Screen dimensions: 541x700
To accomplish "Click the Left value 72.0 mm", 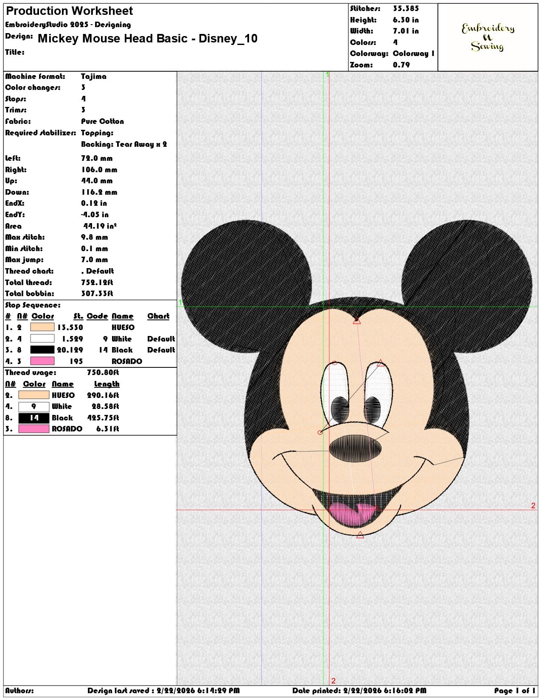I will point(97,158).
